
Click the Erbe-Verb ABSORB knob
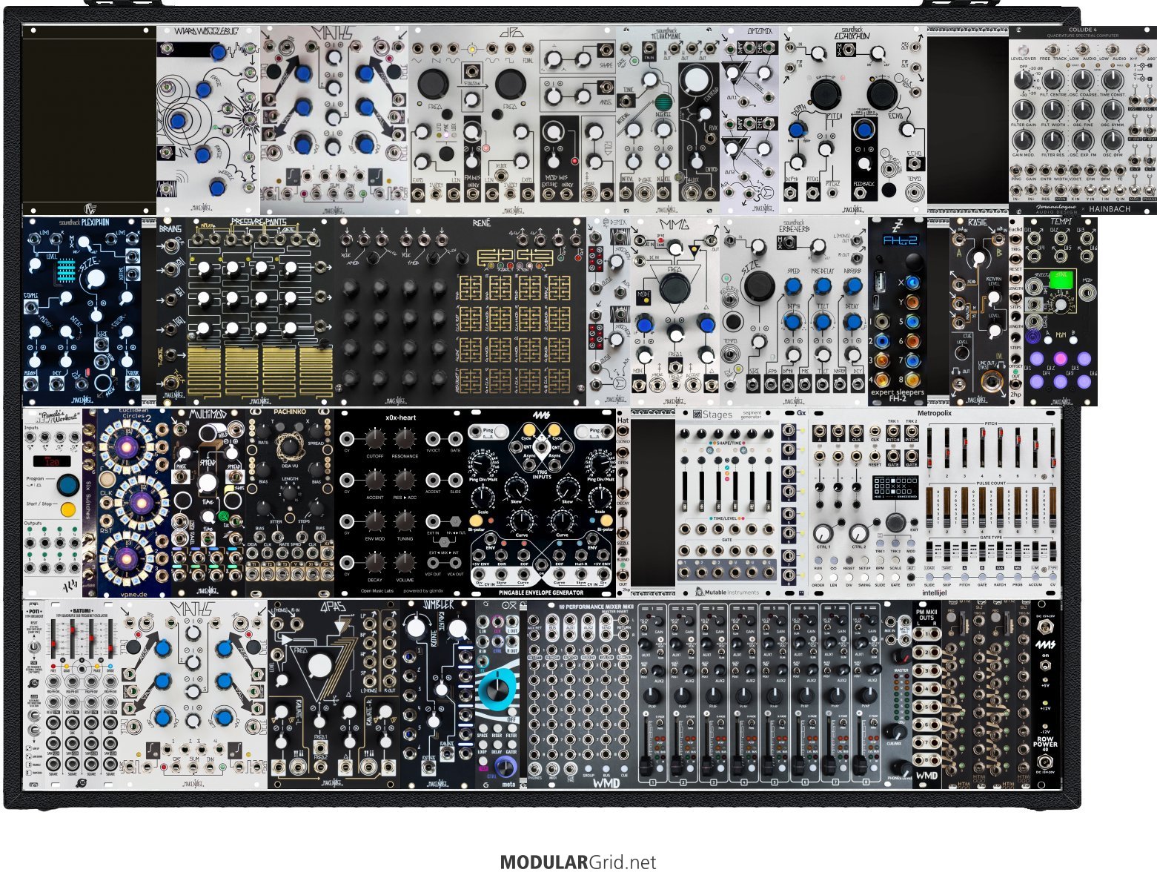point(853,285)
